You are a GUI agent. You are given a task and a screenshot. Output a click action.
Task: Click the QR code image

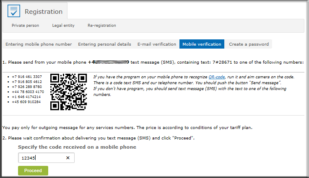click(x=68, y=92)
